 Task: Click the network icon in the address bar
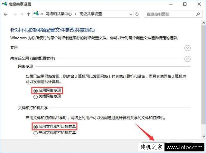(x=36, y=14)
